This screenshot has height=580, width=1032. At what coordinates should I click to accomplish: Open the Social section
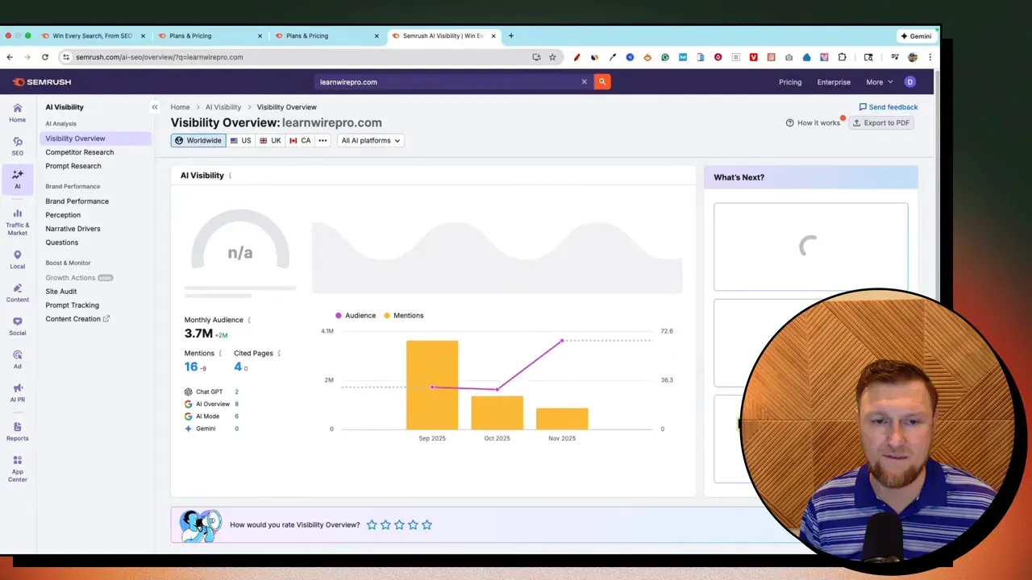[x=17, y=327]
